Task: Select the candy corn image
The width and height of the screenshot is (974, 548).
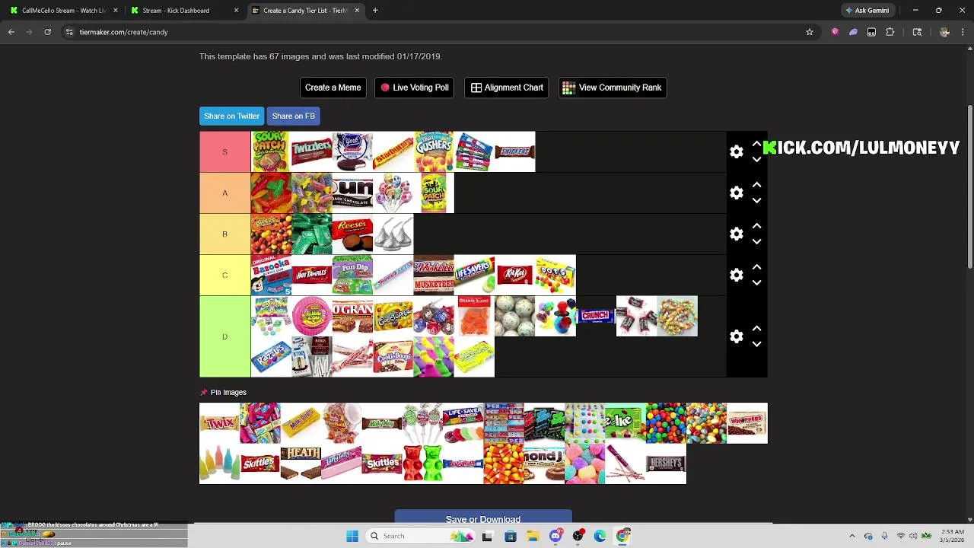Action: (504, 464)
